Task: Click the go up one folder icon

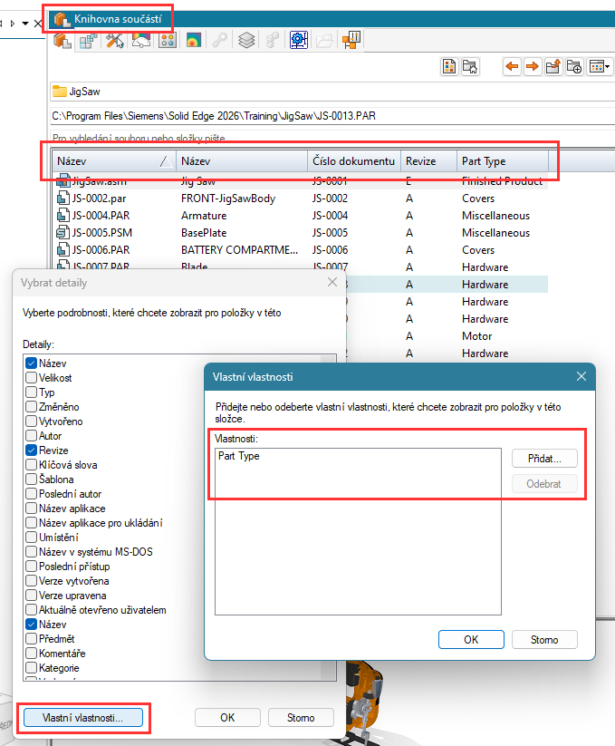Action: tap(553, 66)
